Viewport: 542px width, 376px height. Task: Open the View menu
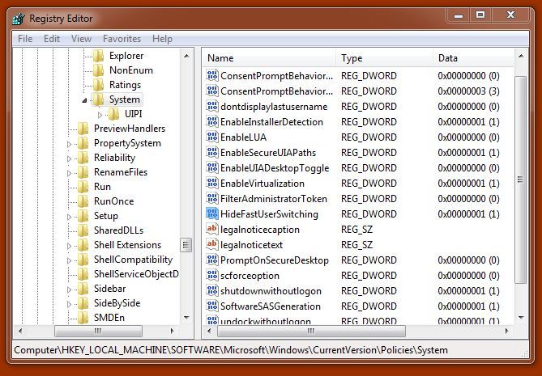point(81,39)
